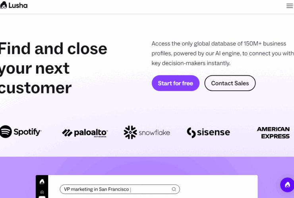
Task: Click the Spotify logo
Action: coord(20,131)
